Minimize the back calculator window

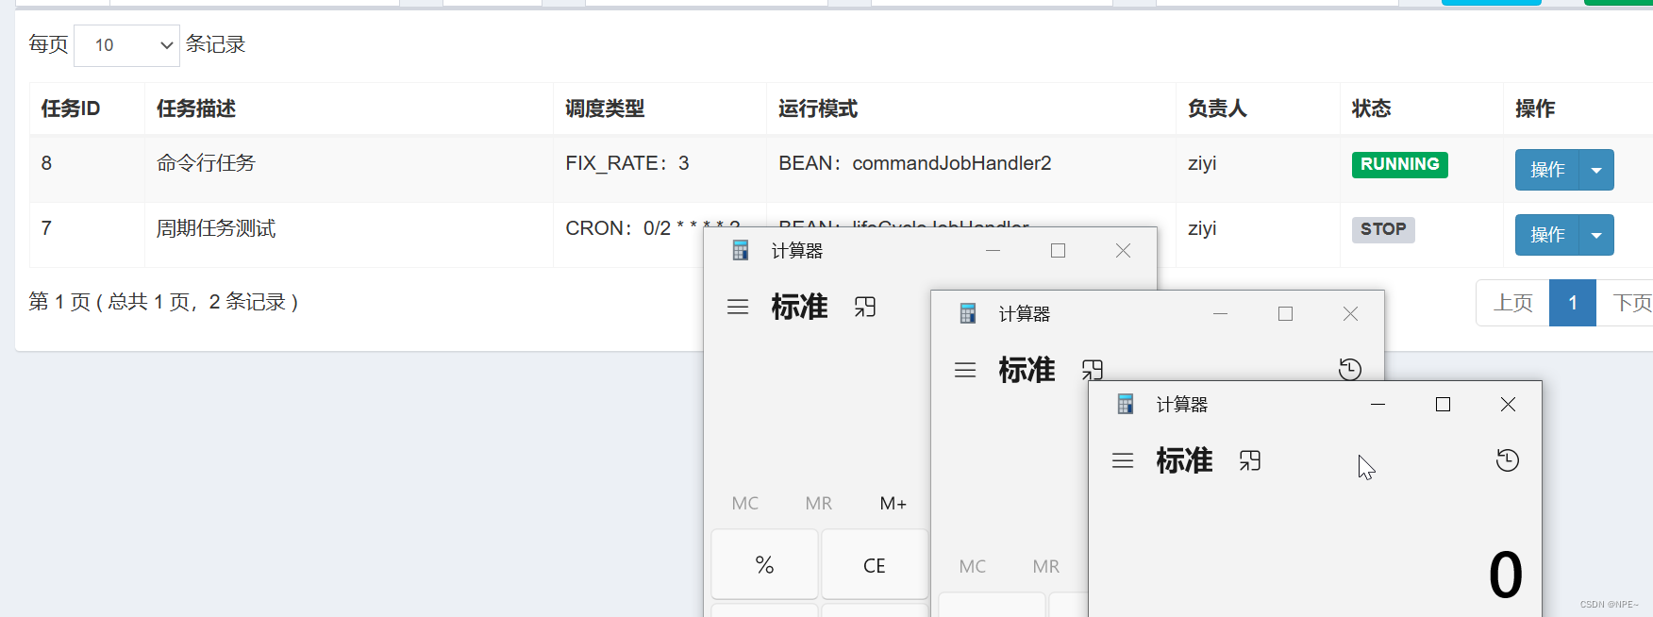(993, 250)
